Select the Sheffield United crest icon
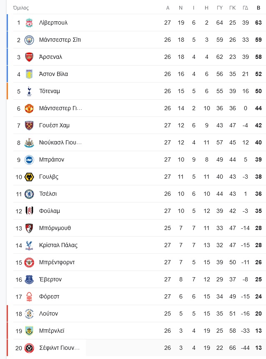This screenshot has width=266, height=359. click(x=29, y=348)
